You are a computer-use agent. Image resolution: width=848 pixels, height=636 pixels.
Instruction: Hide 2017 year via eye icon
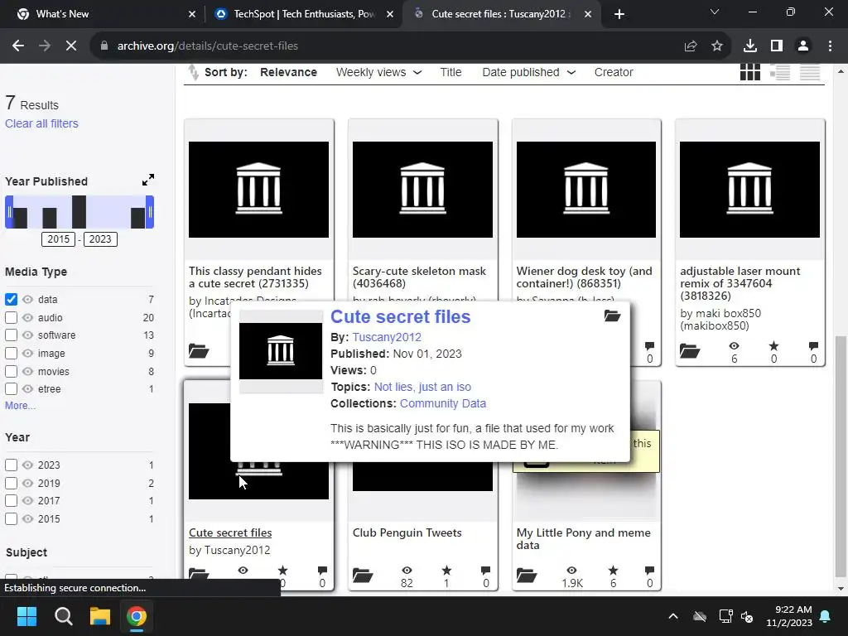(x=27, y=501)
